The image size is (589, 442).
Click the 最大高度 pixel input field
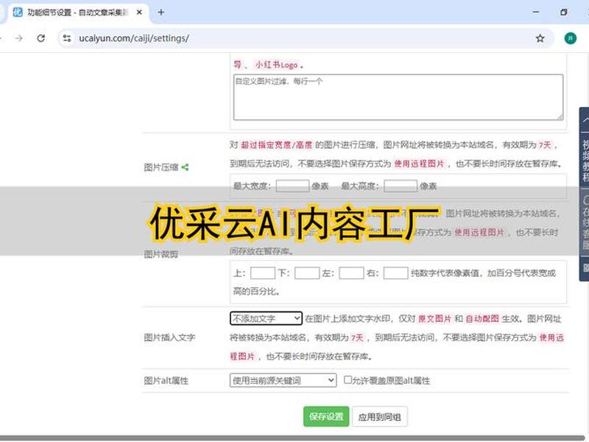coord(401,186)
